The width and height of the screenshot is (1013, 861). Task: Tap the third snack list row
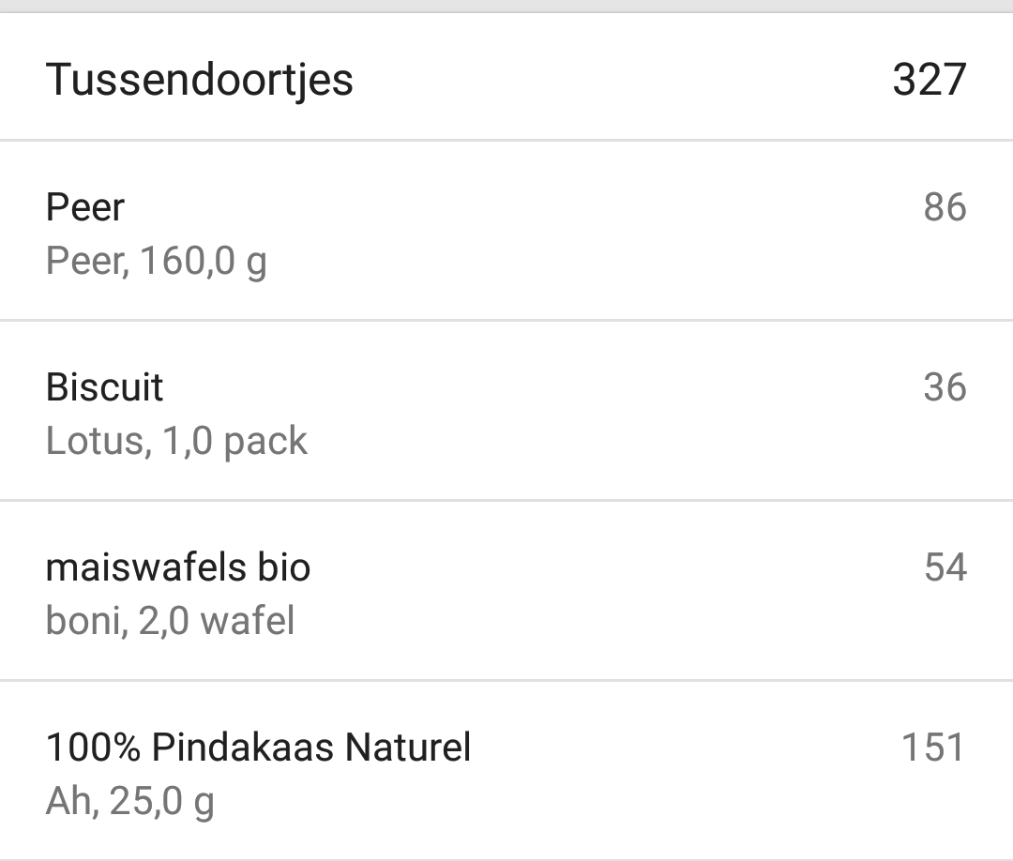(506, 589)
